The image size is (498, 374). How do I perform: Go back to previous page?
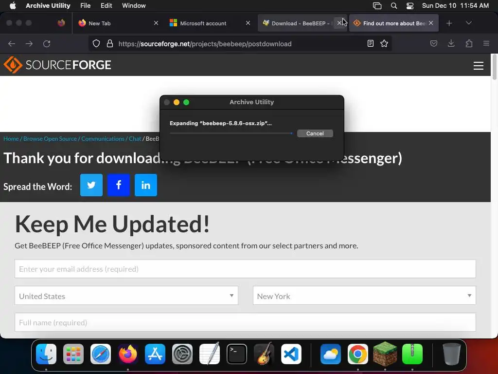pyautogui.click(x=12, y=43)
